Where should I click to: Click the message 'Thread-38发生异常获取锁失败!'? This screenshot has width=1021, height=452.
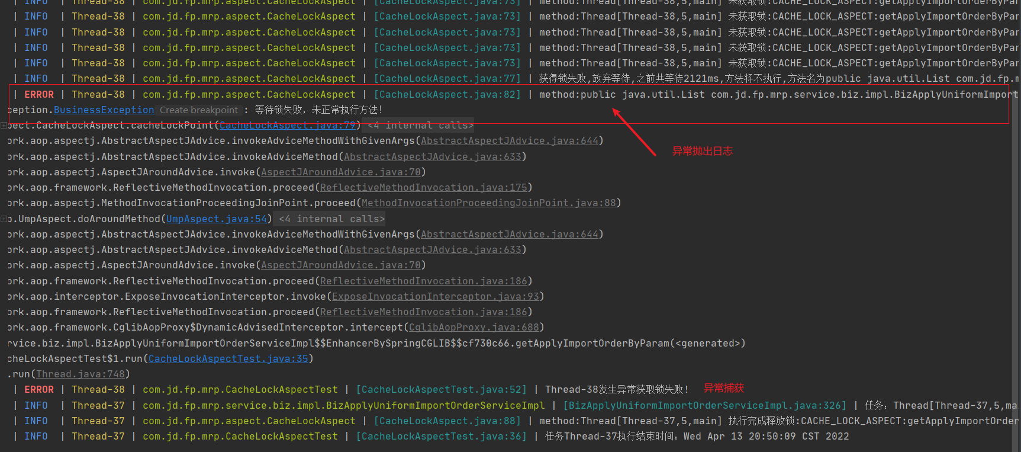617,390
